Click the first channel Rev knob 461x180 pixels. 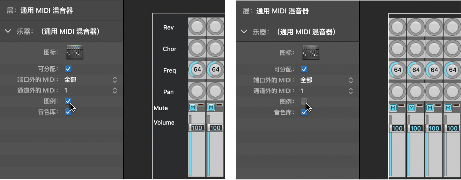point(197,27)
